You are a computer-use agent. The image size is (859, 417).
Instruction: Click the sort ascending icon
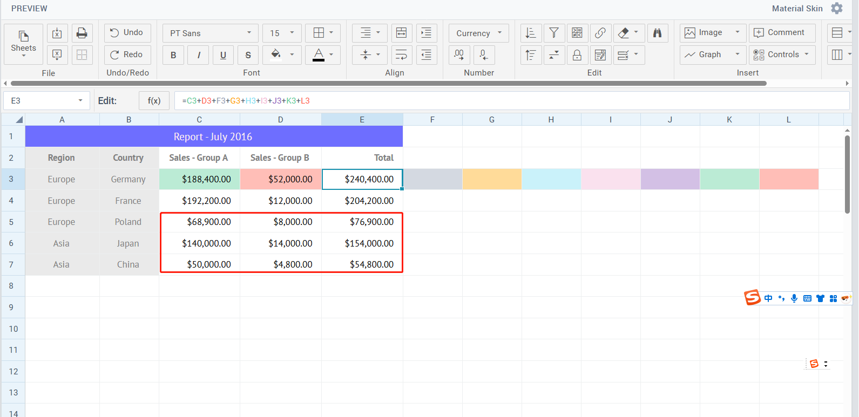point(531,33)
